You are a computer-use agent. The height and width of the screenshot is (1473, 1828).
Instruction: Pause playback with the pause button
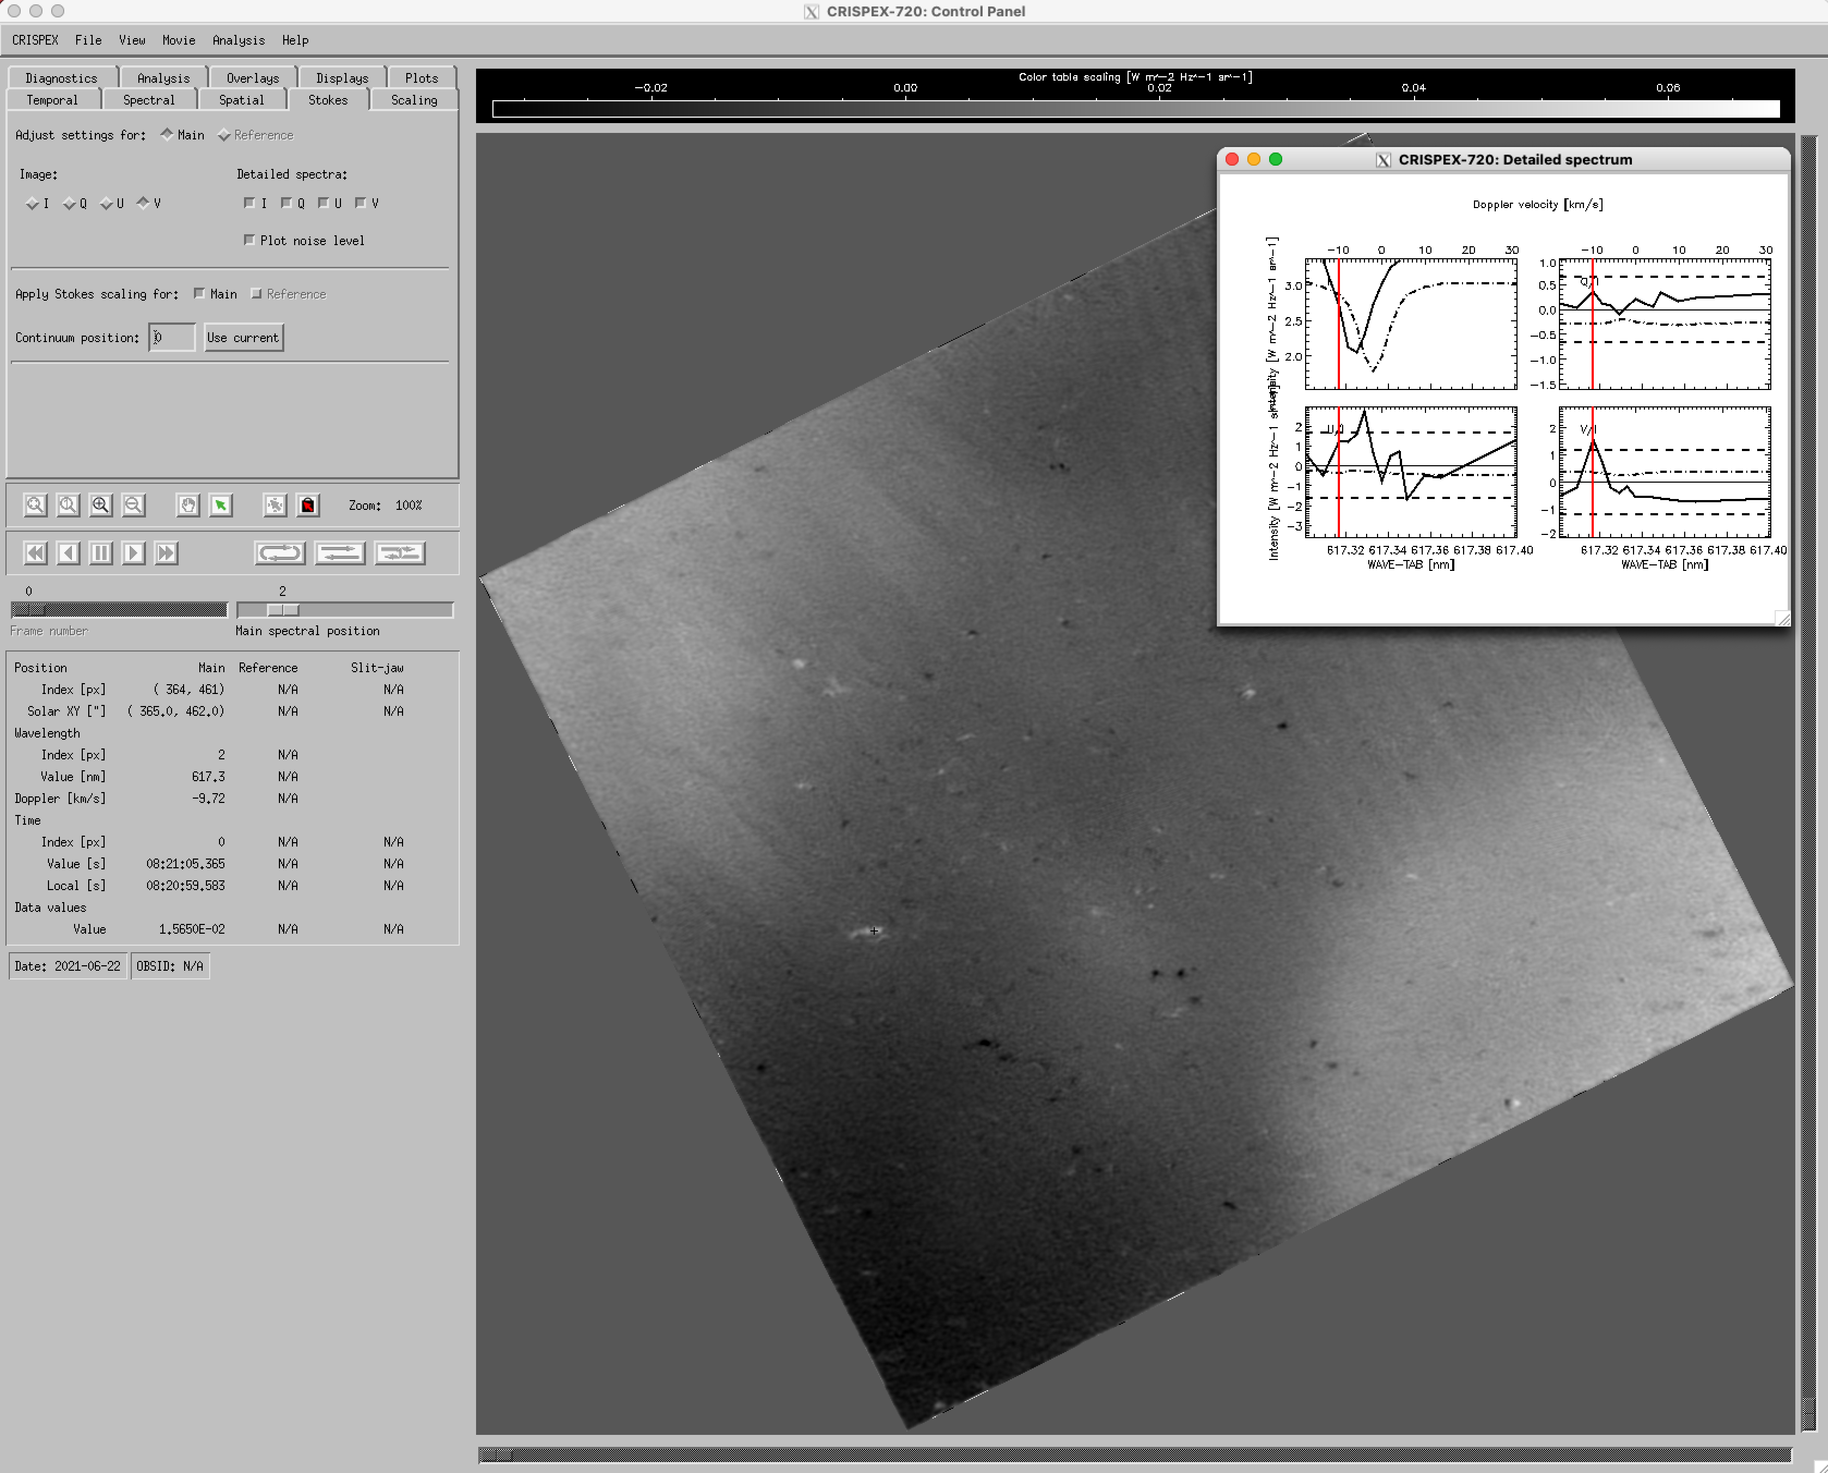(101, 553)
